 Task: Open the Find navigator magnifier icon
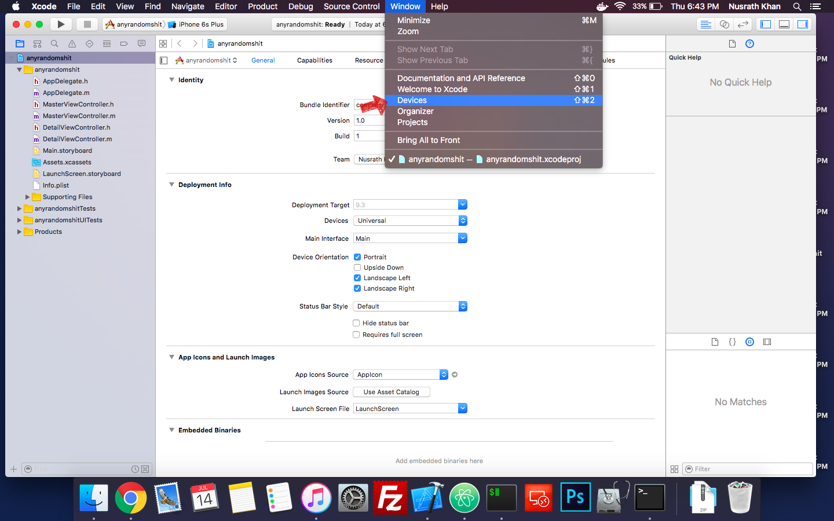[54, 43]
